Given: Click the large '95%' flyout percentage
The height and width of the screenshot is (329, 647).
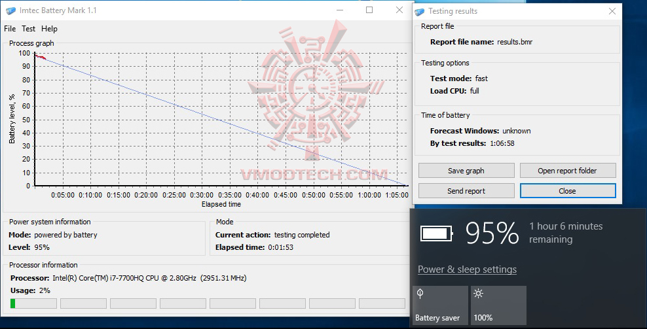Looking at the screenshot, I should click(492, 234).
